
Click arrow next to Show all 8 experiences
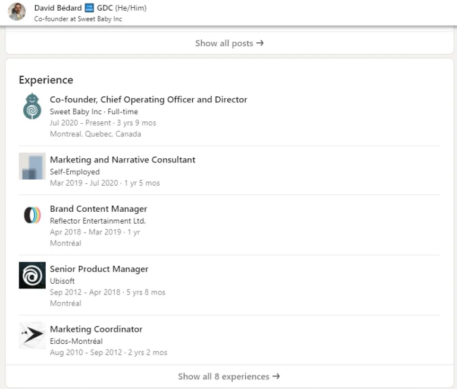[276, 376]
